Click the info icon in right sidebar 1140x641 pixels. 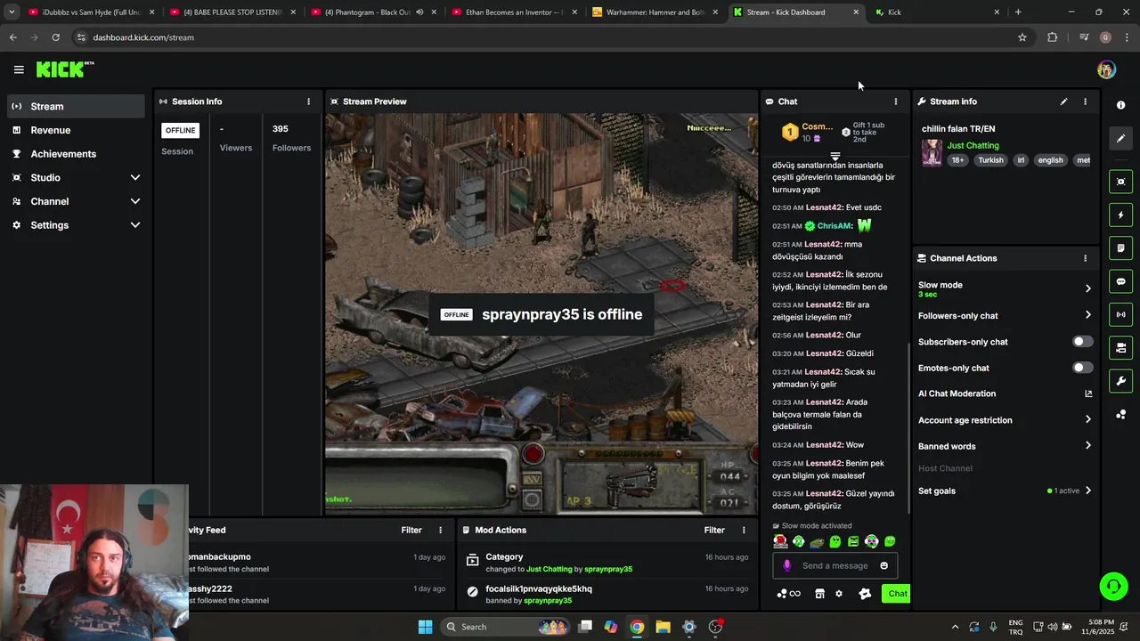tap(1120, 105)
